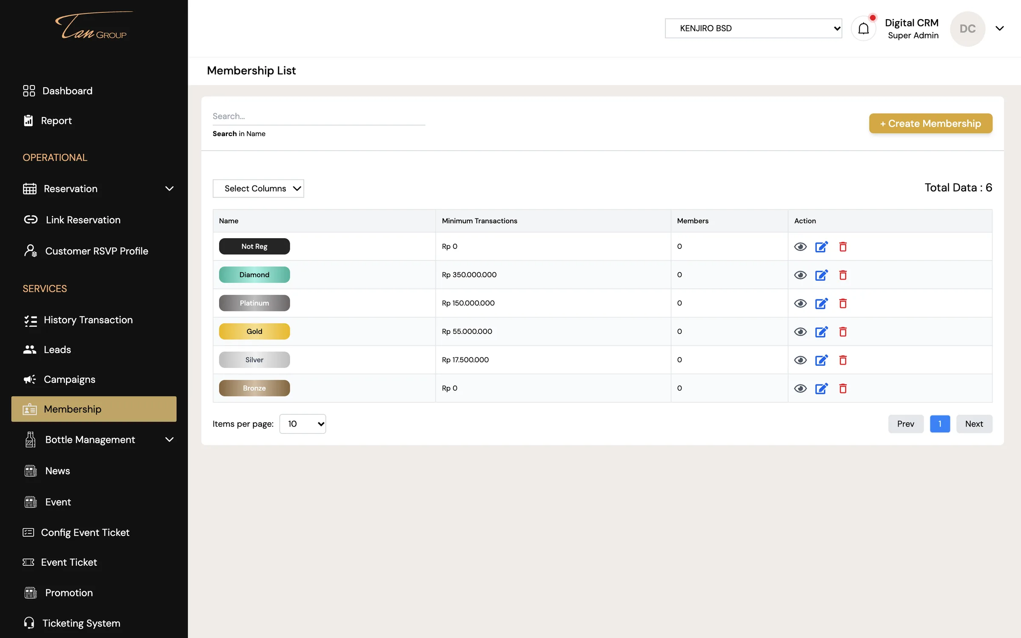This screenshot has height=638, width=1021.
Task: Click the Diamond membership color badge
Action: click(254, 275)
